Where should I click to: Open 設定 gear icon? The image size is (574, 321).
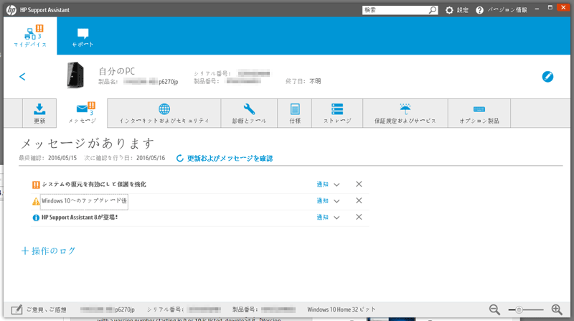click(x=449, y=10)
